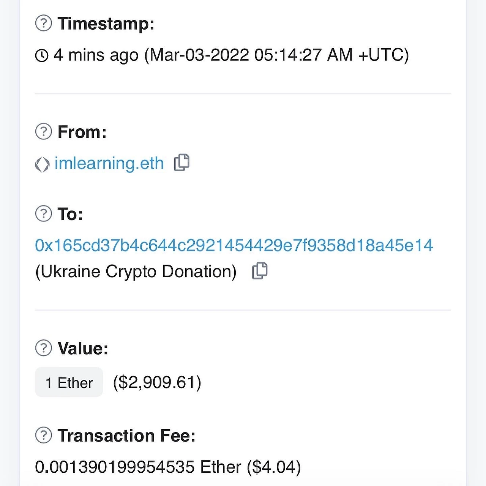Copy the imlearning.eth sender address

point(181,163)
